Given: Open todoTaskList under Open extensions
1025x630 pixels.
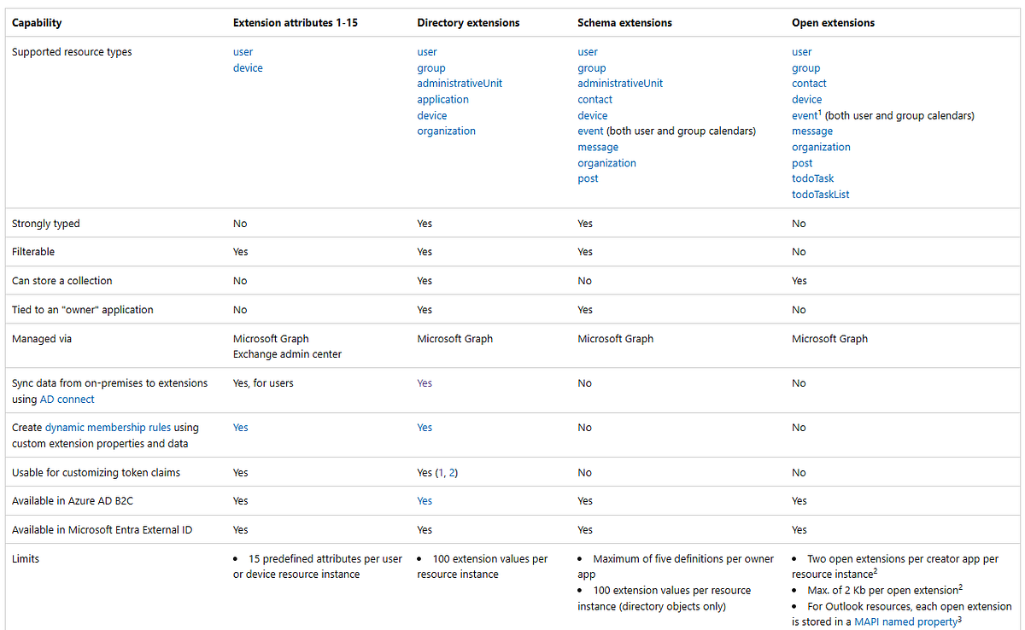Looking at the screenshot, I should click(x=820, y=195).
